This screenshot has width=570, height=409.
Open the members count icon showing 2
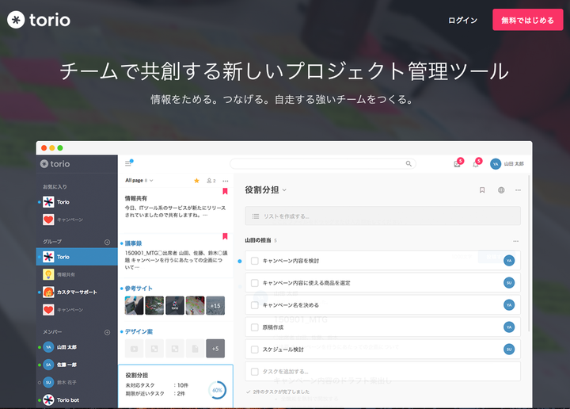[211, 181]
